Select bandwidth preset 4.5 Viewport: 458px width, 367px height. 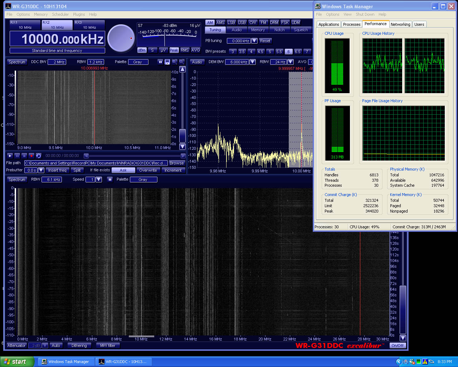click(x=260, y=52)
